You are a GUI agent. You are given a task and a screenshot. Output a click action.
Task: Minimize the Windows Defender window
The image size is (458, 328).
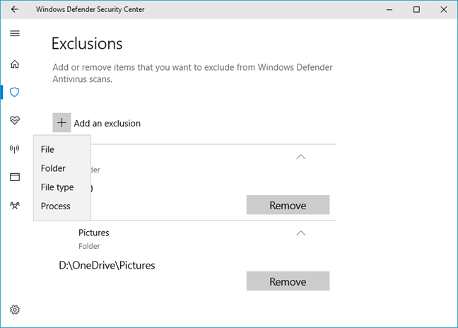(x=389, y=9)
